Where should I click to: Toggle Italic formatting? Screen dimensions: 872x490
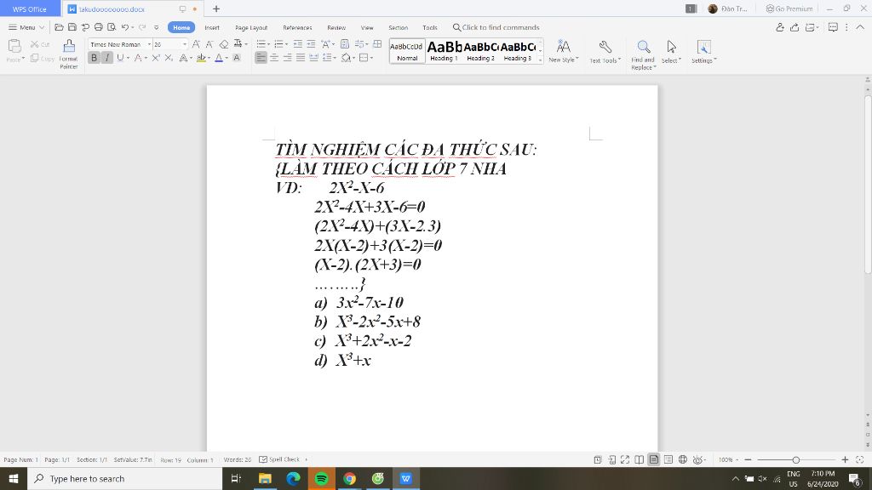106,58
